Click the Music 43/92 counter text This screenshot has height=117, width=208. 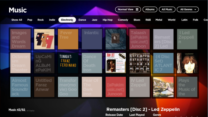pyautogui.click(x=17, y=110)
